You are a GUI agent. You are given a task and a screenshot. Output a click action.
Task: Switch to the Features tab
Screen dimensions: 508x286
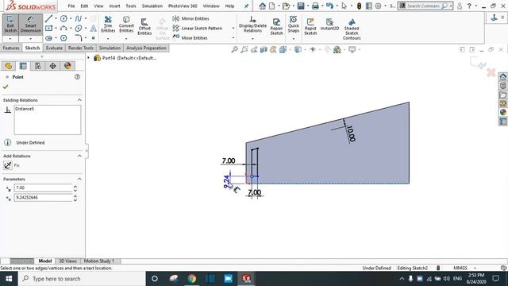11,48
